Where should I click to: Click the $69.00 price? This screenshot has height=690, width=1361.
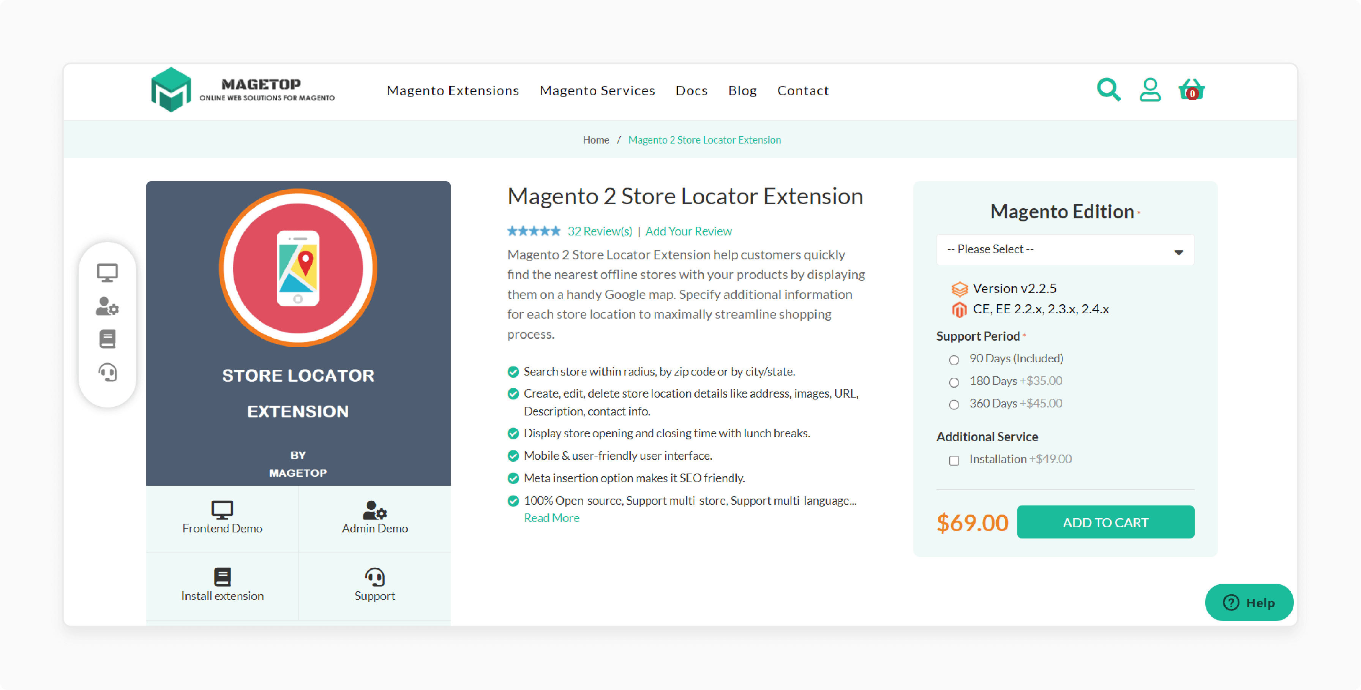pyautogui.click(x=972, y=523)
